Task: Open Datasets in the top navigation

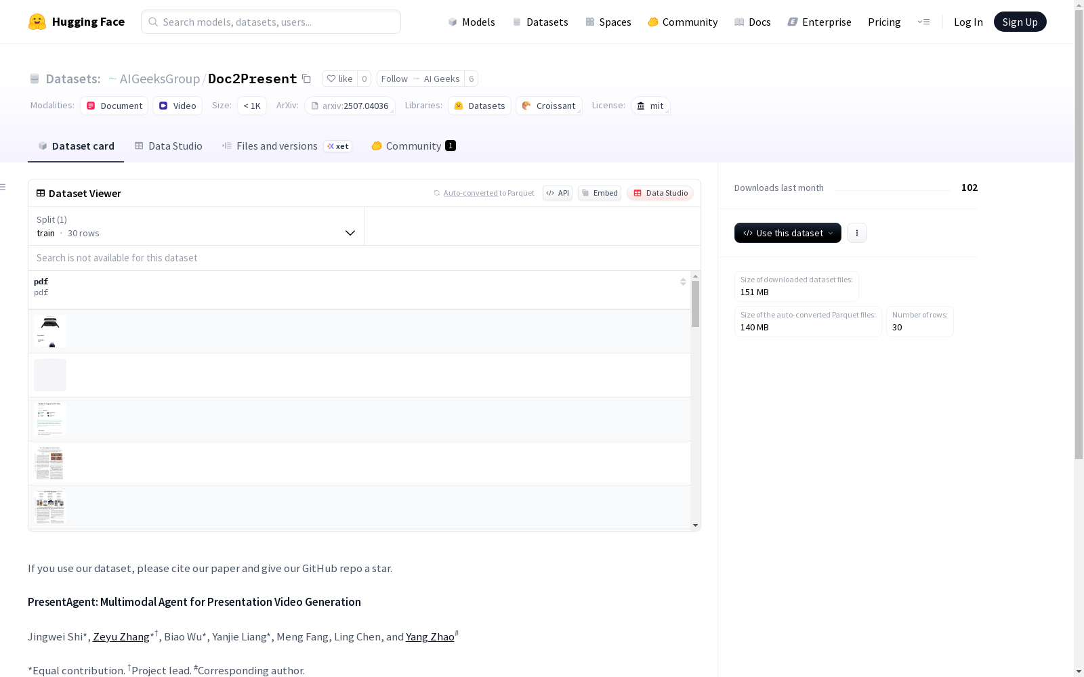Action: [540, 22]
